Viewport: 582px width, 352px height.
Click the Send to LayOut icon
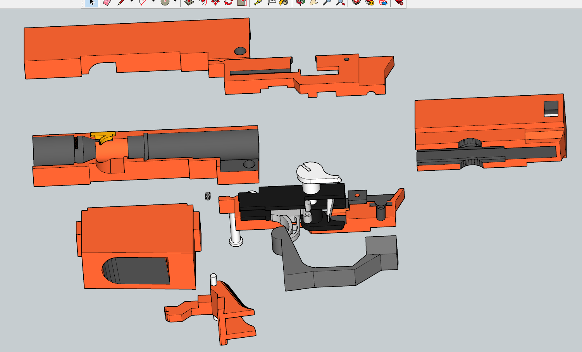(x=383, y=2)
